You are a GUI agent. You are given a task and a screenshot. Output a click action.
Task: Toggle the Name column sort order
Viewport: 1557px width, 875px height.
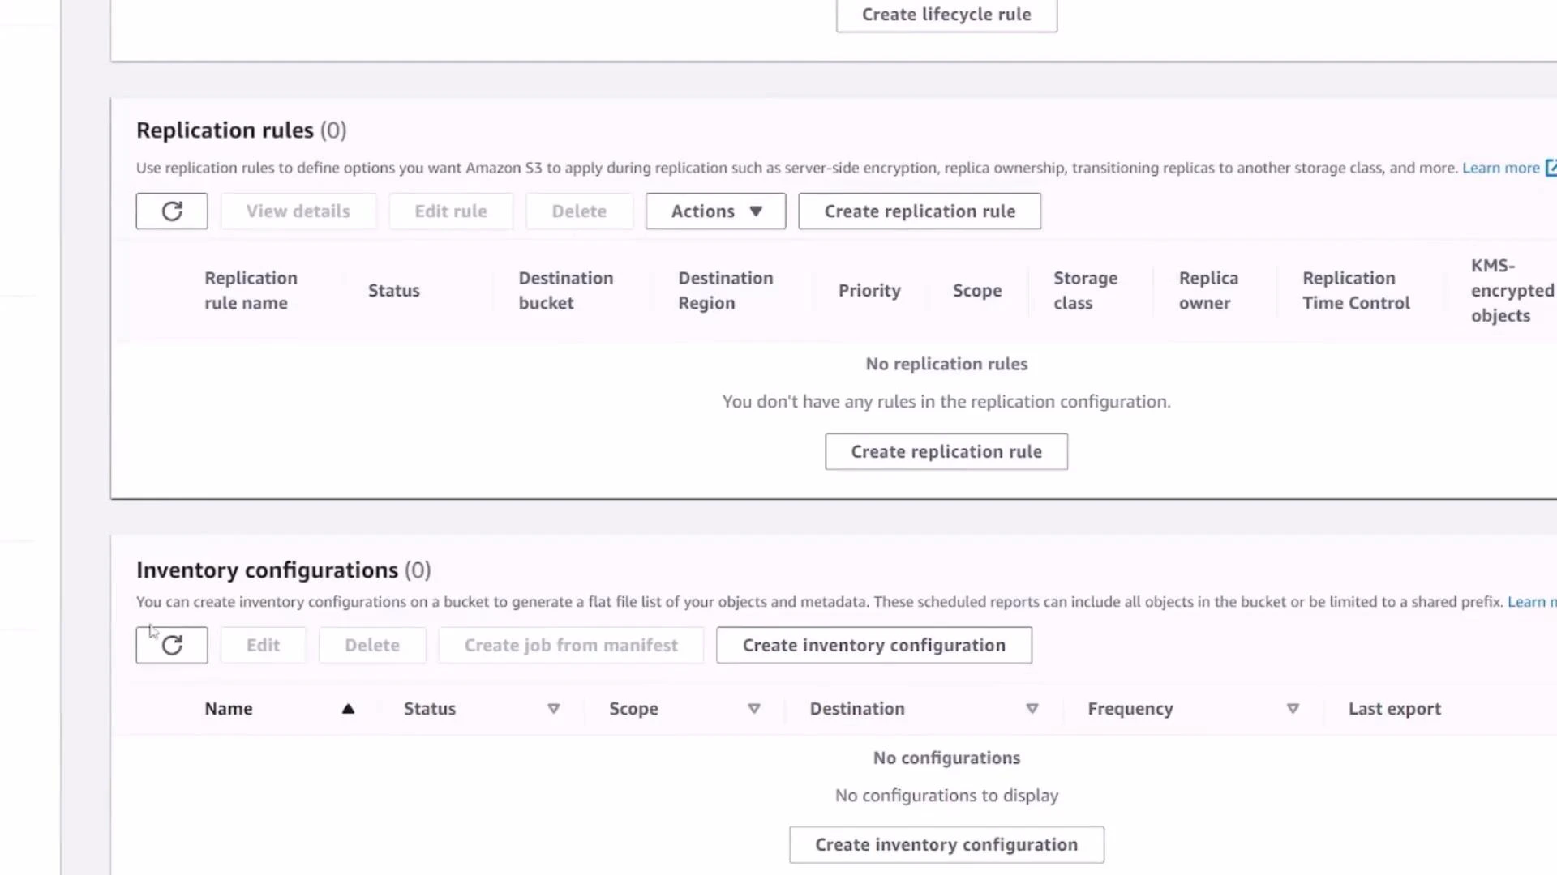[x=348, y=708]
